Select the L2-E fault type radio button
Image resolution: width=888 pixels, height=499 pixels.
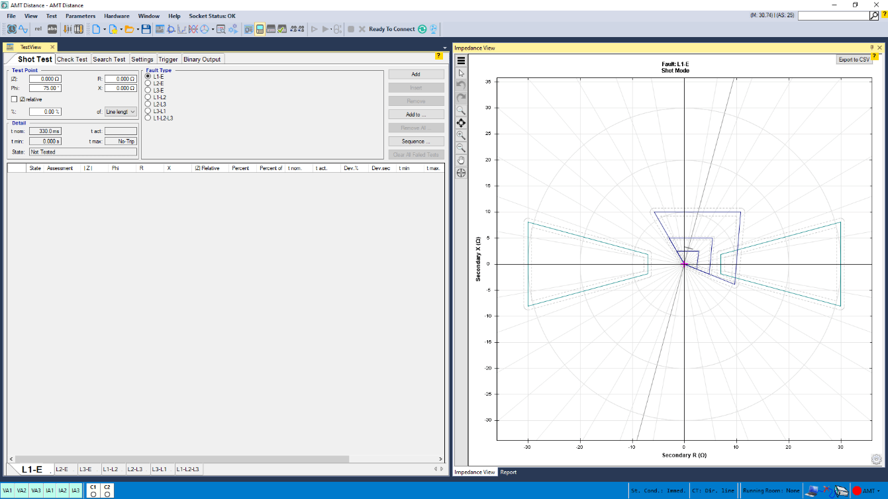pyautogui.click(x=148, y=83)
